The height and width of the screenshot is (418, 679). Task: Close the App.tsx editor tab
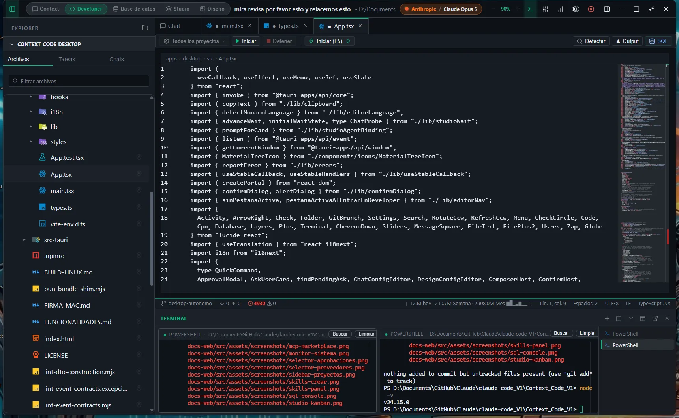(360, 26)
